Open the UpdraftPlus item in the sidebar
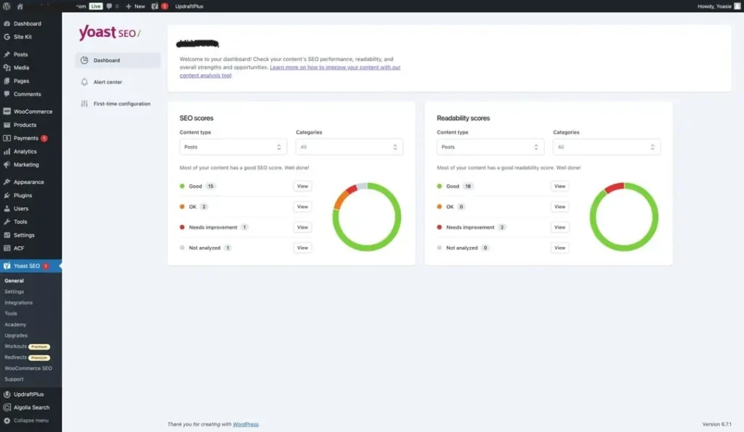744x432 pixels. [28, 394]
